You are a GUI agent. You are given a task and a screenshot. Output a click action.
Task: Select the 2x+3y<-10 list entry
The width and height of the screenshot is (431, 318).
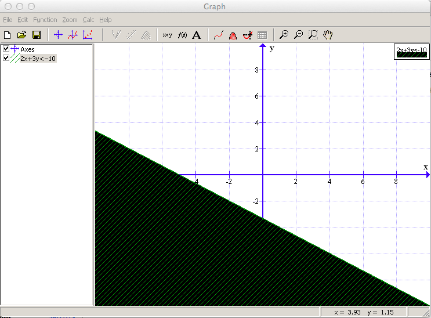click(x=38, y=59)
